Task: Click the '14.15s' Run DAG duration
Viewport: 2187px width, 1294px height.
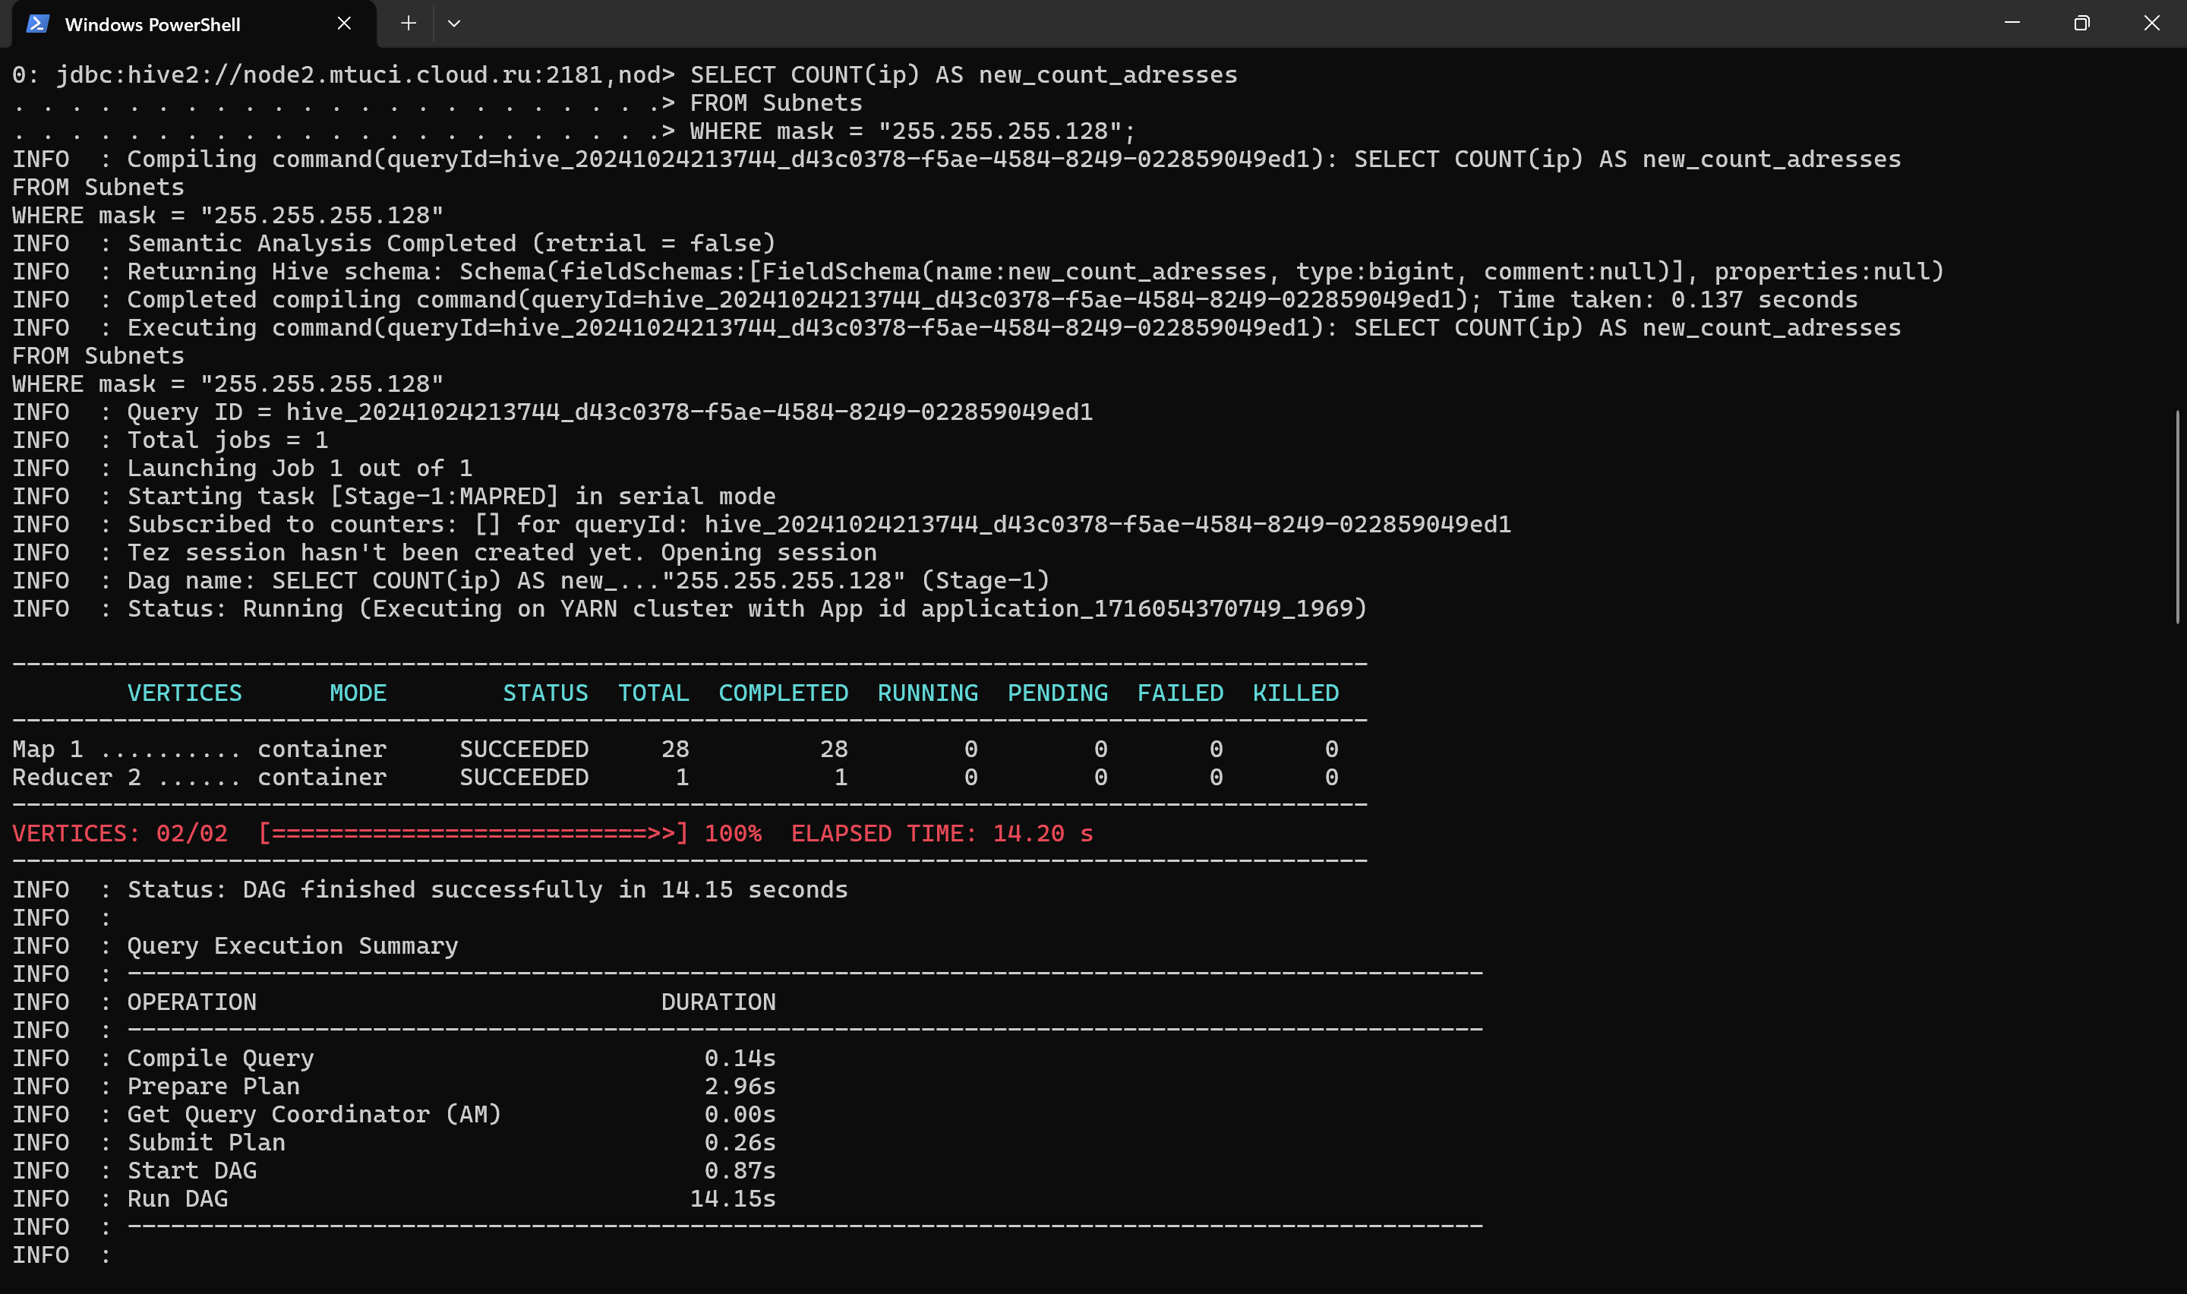Action: [x=732, y=1199]
